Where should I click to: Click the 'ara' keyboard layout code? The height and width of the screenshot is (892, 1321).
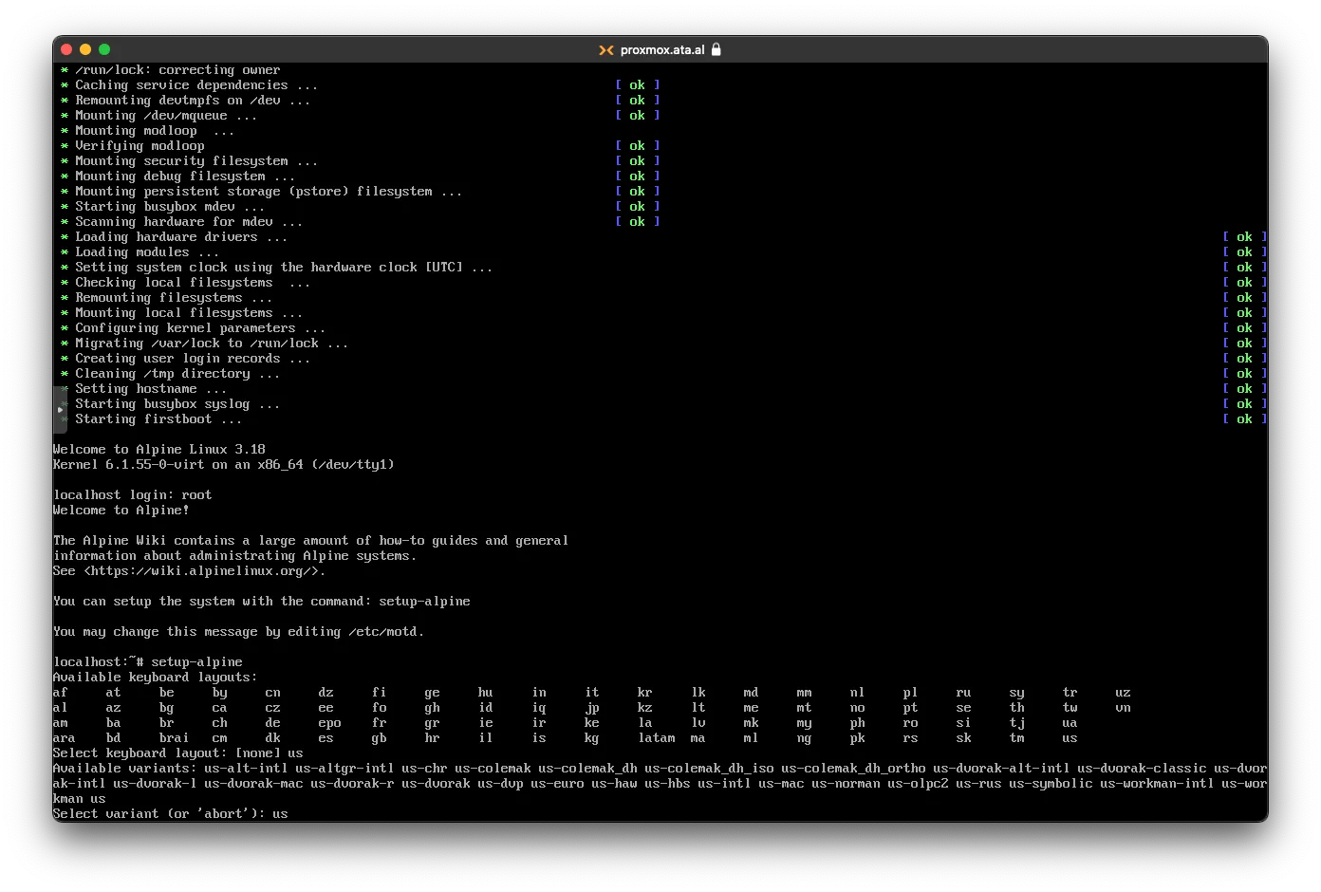(x=65, y=738)
